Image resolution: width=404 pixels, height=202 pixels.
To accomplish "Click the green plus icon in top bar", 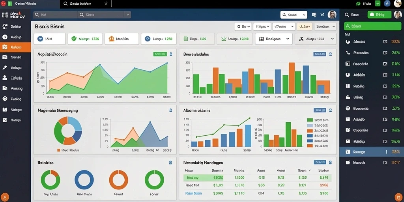I will point(378,4).
